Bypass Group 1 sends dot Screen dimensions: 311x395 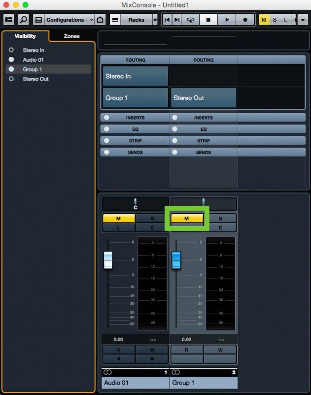tap(175, 152)
